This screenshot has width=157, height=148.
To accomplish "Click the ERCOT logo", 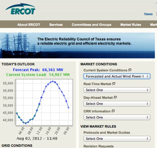I will 20,9.
